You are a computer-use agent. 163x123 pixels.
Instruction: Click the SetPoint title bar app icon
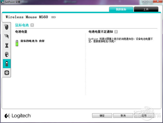[2, 2]
